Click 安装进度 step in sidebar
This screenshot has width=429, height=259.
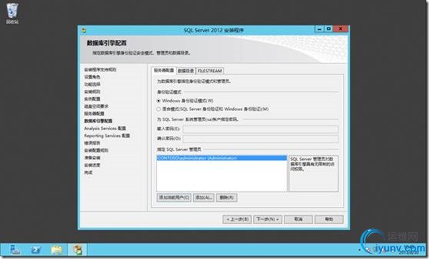coord(92,166)
